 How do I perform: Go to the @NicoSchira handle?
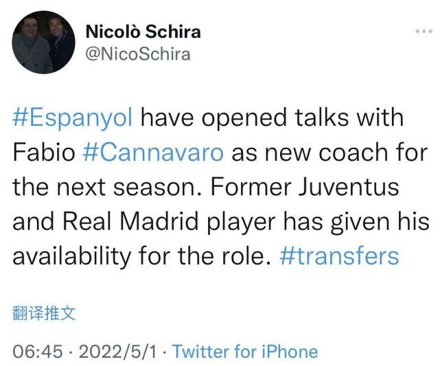click(x=137, y=53)
